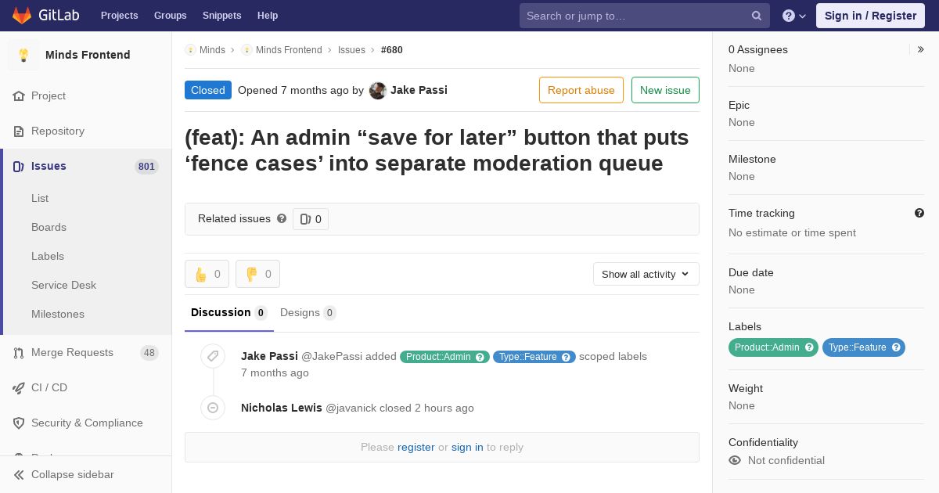Click the GitLab fox logo
This screenshot has height=493, width=939.
click(22, 15)
